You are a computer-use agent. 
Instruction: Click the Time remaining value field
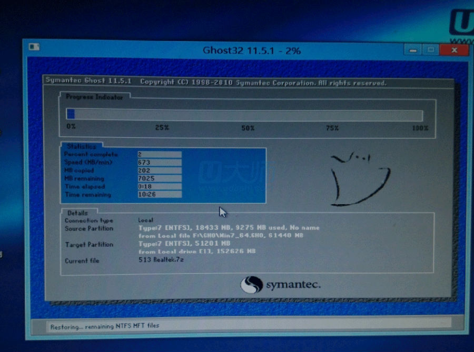tap(159, 195)
